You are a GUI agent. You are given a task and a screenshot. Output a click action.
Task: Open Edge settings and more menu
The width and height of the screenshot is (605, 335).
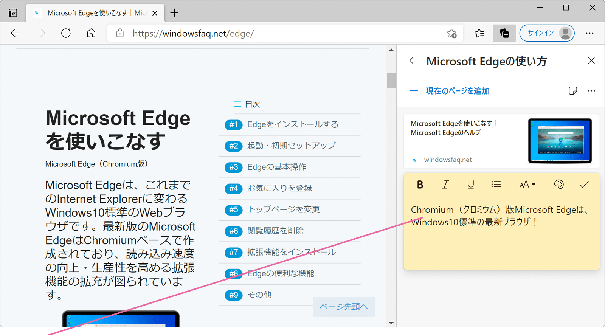click(x=589, y=33)
